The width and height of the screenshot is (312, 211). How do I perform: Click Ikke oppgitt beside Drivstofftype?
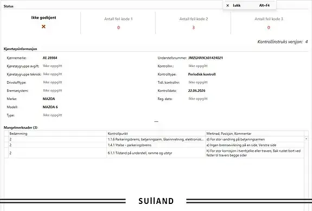tap(53, 82)
